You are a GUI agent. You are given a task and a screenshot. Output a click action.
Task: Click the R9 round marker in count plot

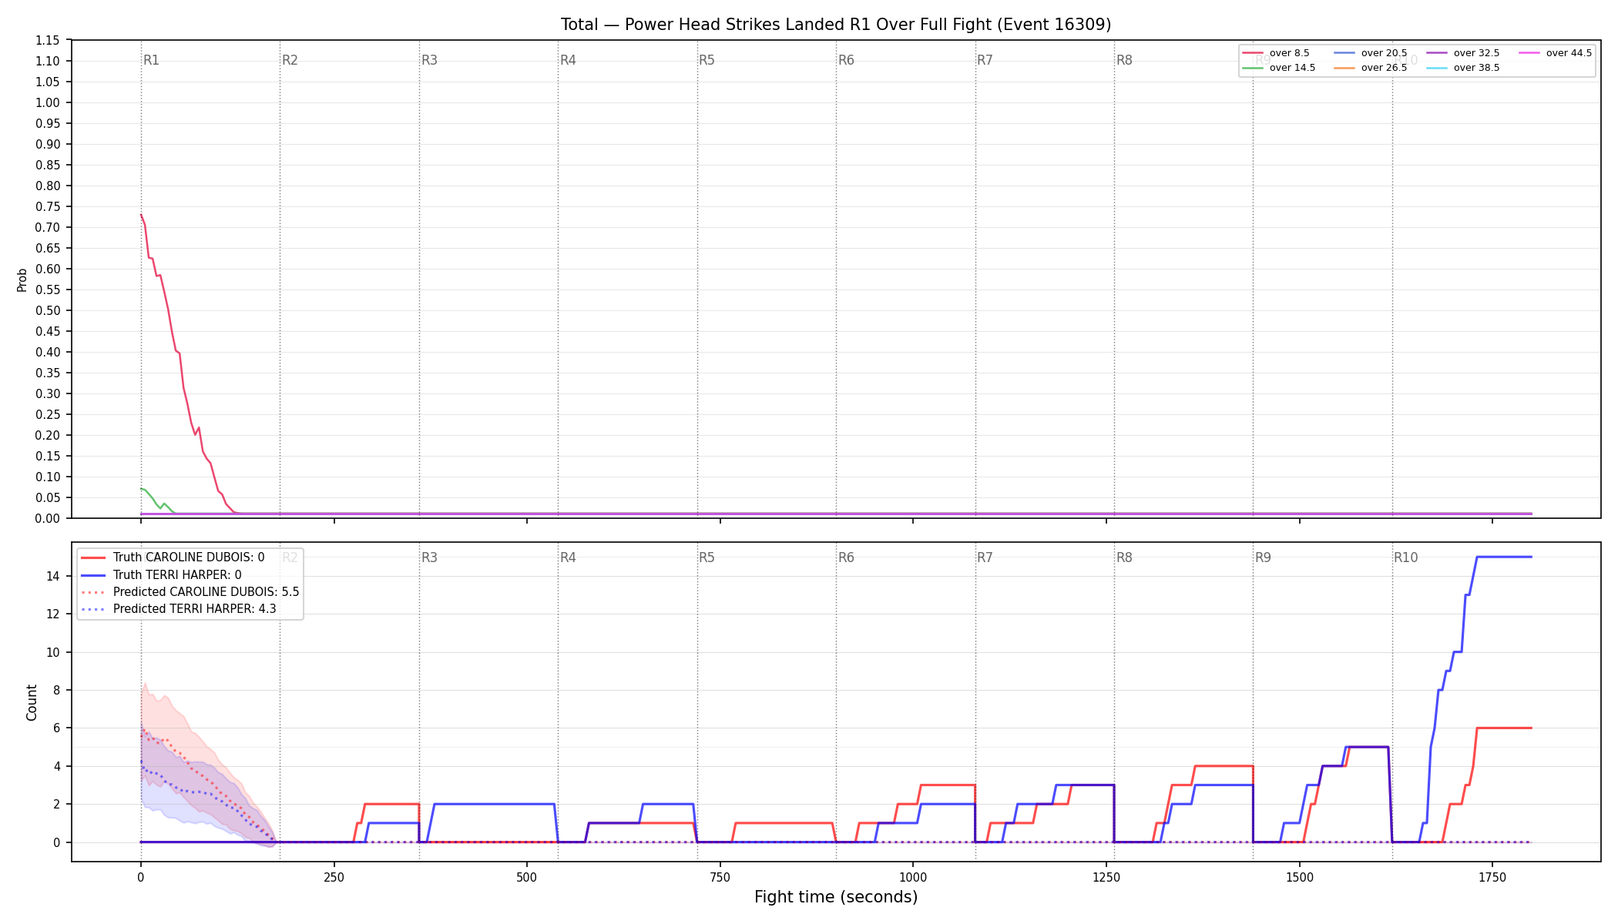pyautogui.click(x=1263, y=557)
